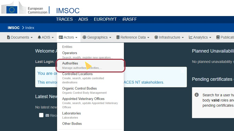Viewport: 234px width, 131px height.
Task: Toggle the checkbox beside the envelope icon
Action: click(41, 115)
